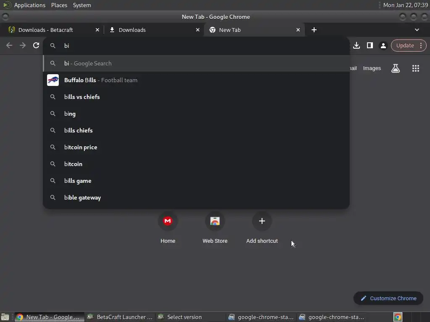Go back with the browser back arrow
This screenshot has width=430, height=322.
point(9,45)
